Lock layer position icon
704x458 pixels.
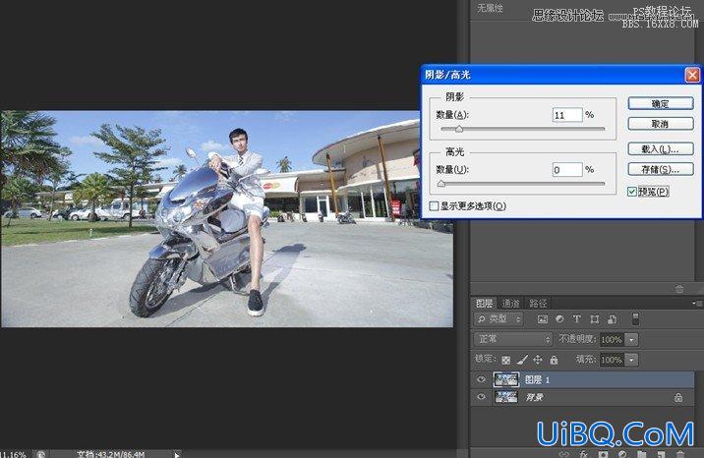tap(538, 360)
